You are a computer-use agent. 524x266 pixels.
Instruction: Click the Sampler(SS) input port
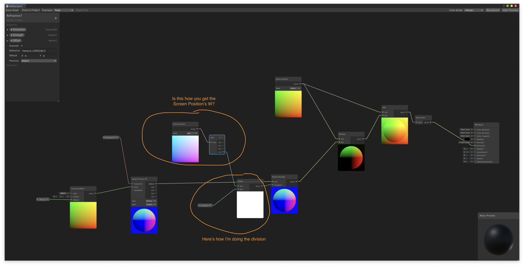[132, 190]
